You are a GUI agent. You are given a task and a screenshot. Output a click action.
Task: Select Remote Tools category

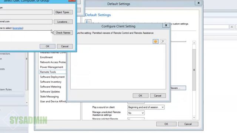click(x=53, y=72)
